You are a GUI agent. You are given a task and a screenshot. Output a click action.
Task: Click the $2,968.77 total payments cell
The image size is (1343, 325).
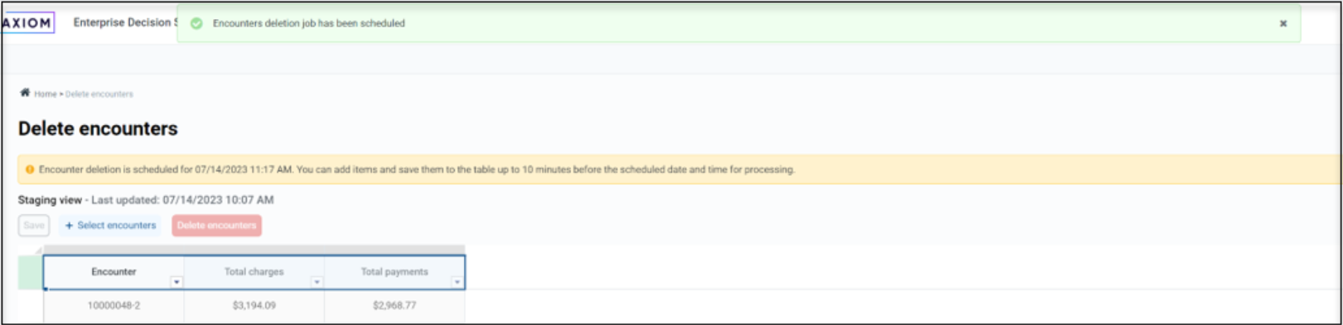[394, 306]
